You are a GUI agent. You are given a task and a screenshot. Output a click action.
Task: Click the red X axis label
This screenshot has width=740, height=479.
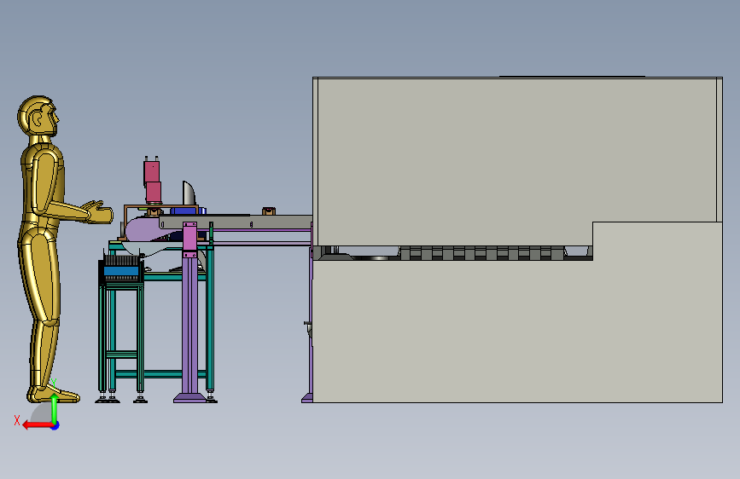(x=17, y=420)
